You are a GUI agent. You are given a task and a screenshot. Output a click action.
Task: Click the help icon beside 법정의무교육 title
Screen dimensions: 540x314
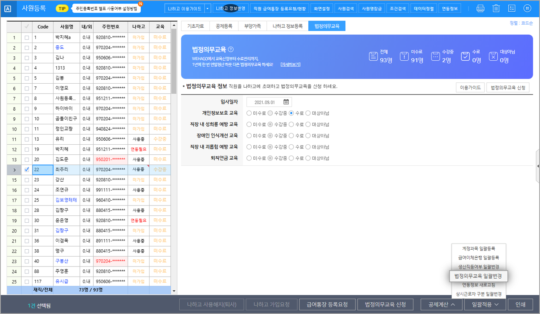231,49
